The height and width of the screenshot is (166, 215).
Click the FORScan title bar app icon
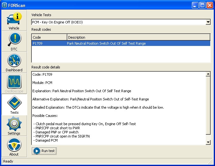click(x=4, y=5)
